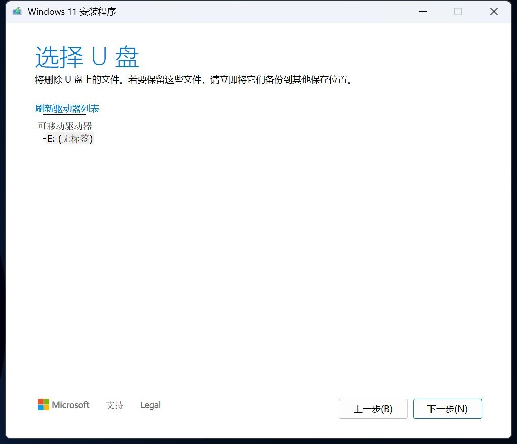Click '下一步(N)' to proceed
This screenshot has width=517, height=444.
coord(447,409)
